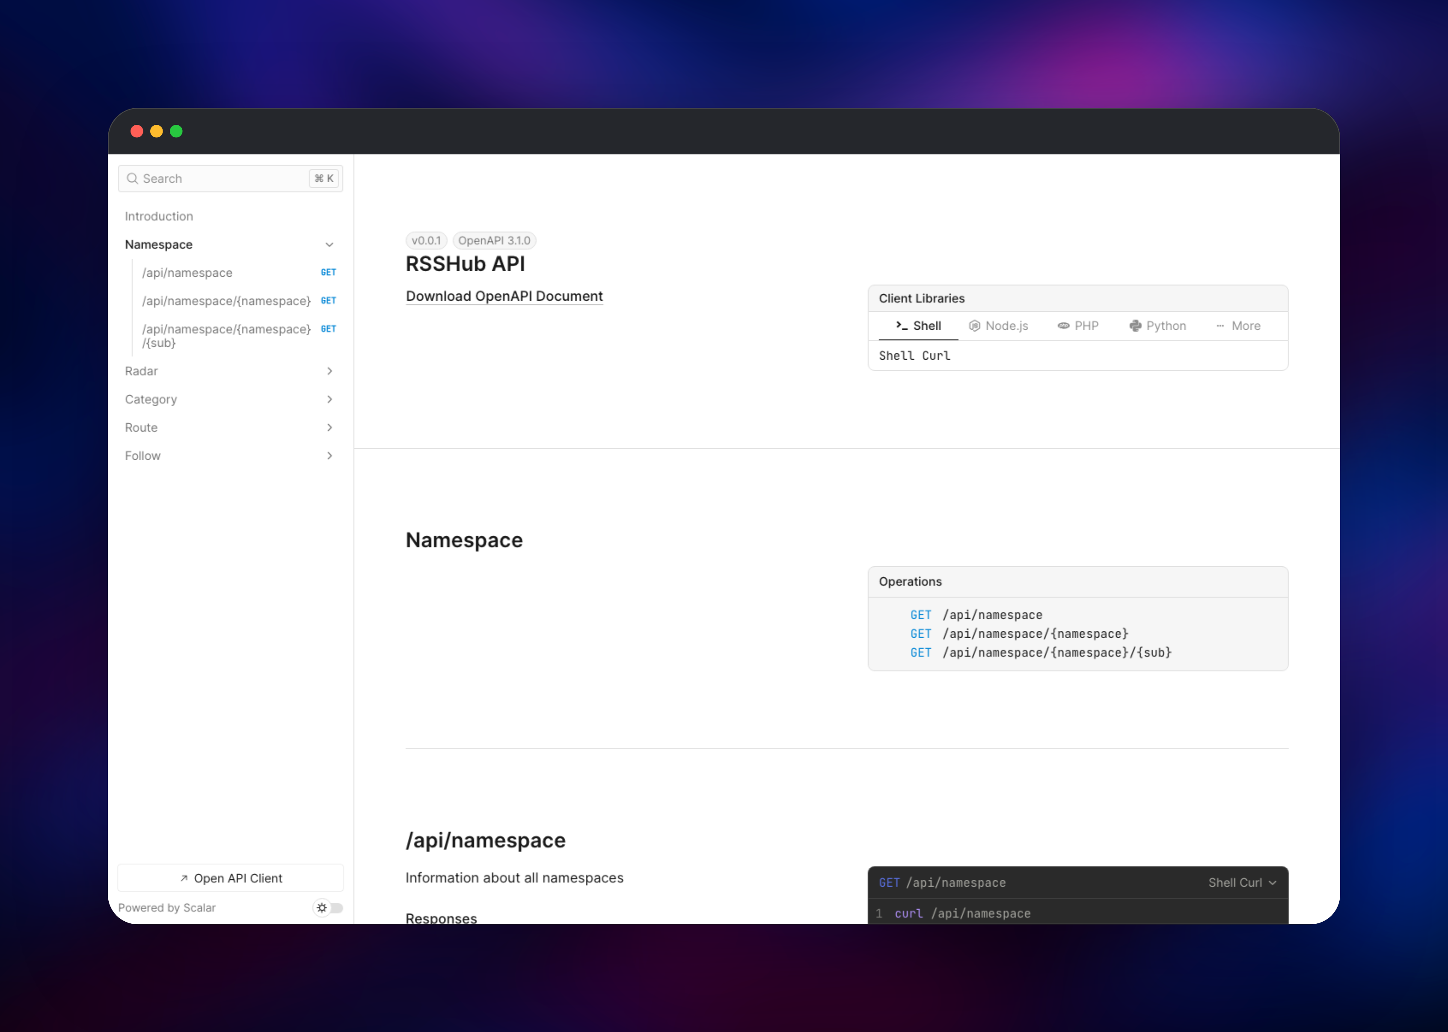Viewport: 1448px width, 1032px height.
Task: Click the More ellipsis icon
Action: pyautogui.click(x=1220, y=326)
